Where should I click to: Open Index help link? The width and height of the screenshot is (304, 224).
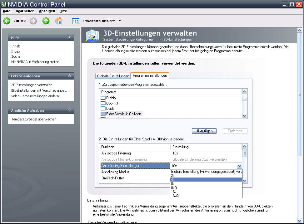click(16, 51)
